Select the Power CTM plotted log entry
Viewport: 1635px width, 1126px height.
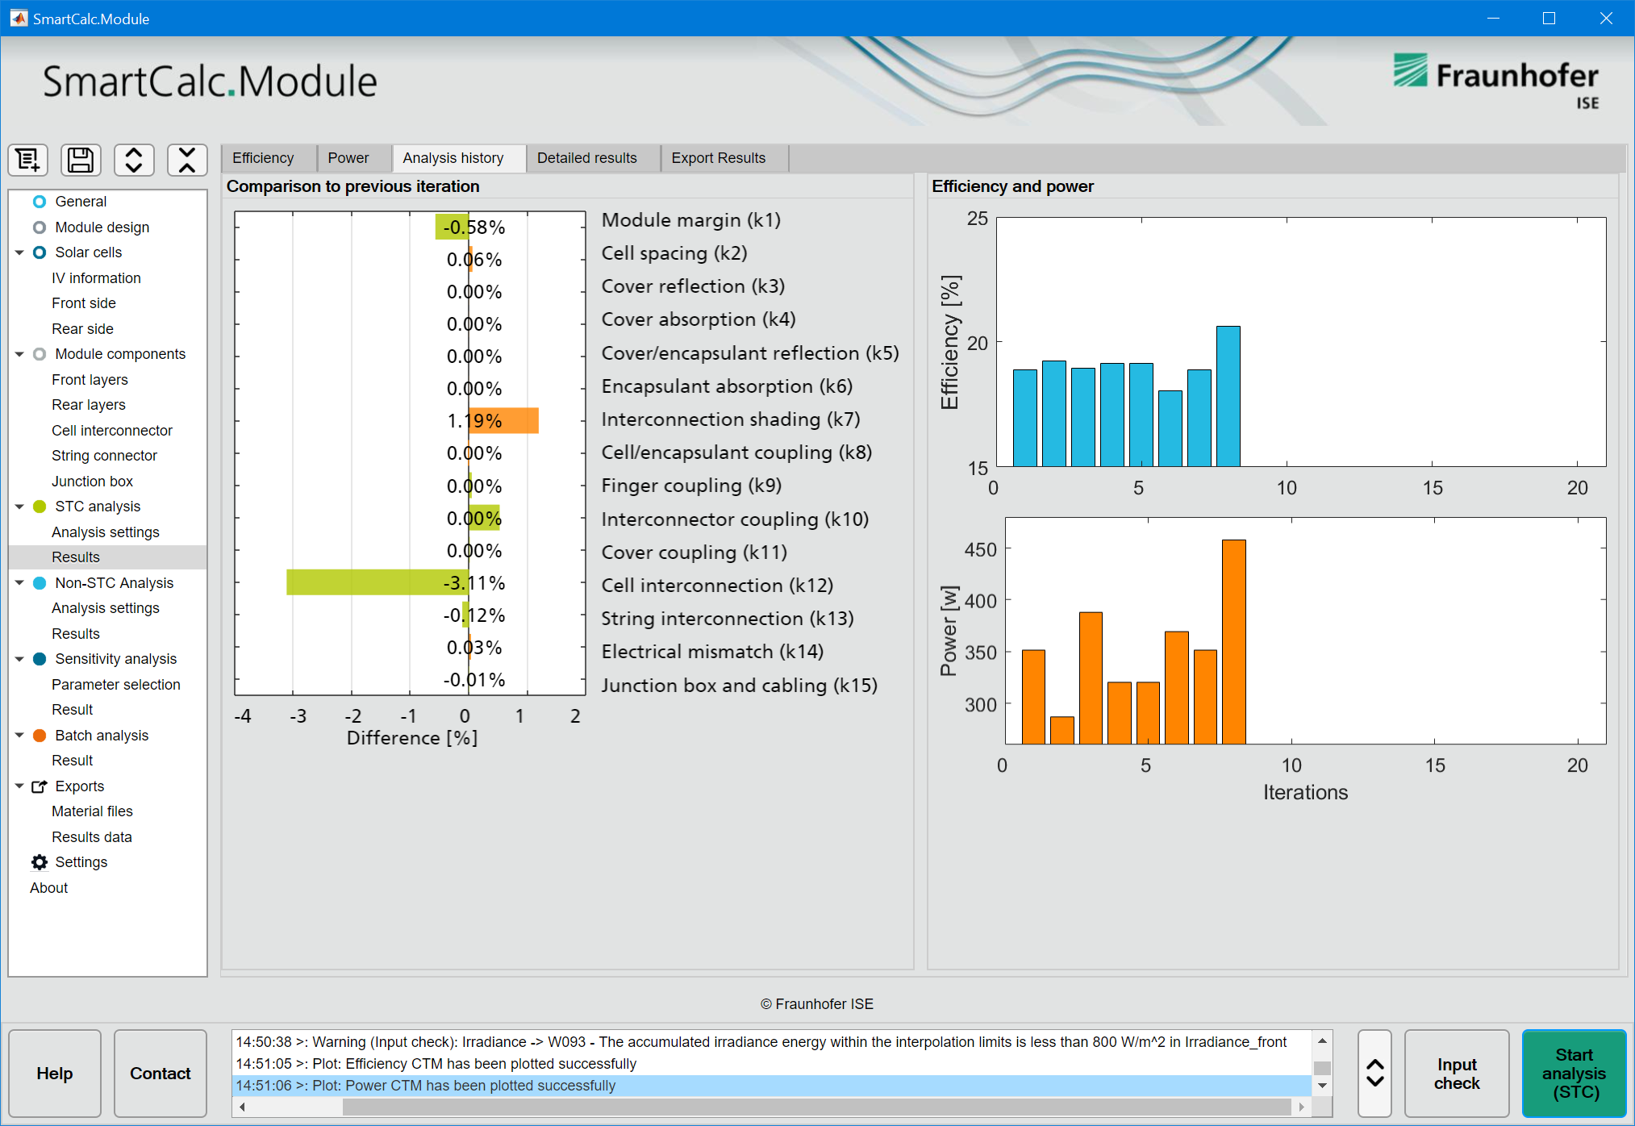pyautogui.click(x=773, y=1086)
